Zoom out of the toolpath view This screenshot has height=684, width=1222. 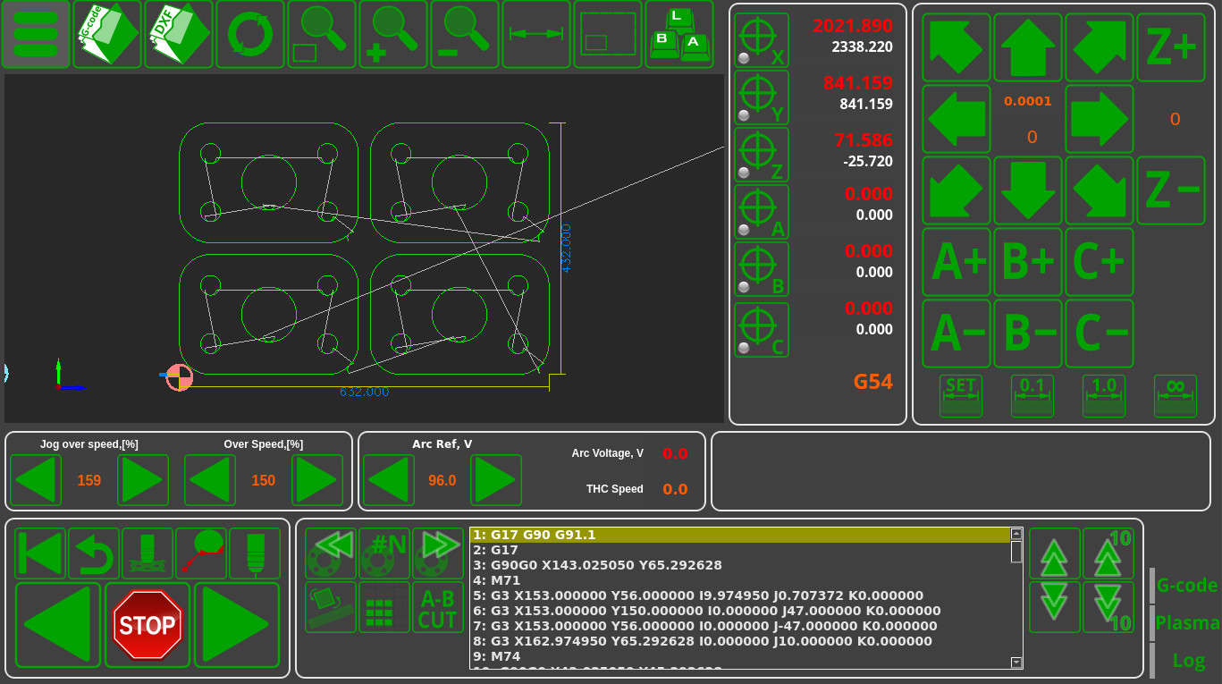(465, 35)
